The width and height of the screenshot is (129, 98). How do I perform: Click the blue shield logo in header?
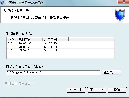coord(120,15)
